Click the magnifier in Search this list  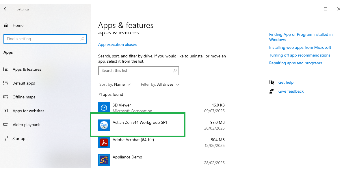coord(175,71)
